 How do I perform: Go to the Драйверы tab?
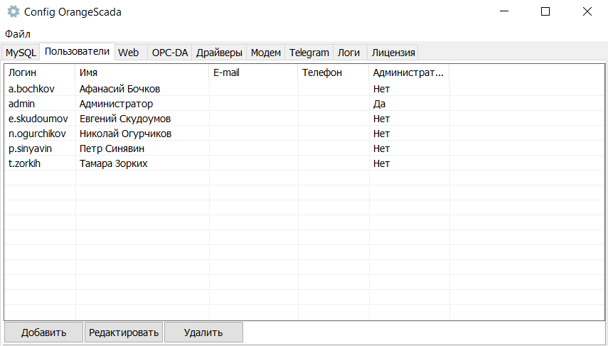(x=219, y=53)
